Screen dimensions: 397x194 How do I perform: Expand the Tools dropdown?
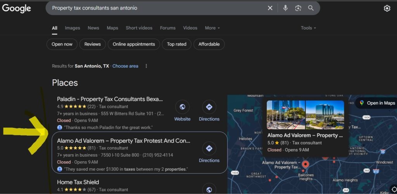coord(308,28)
